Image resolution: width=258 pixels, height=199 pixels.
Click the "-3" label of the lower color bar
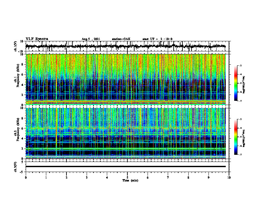tap(240, 119)
